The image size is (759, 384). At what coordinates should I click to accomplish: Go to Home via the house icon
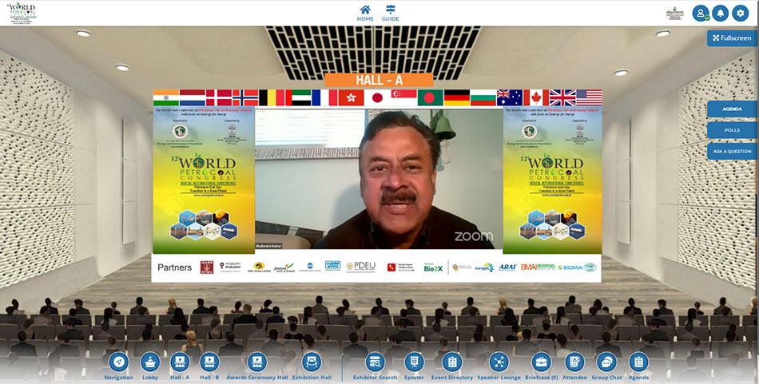tap(365, 10)
